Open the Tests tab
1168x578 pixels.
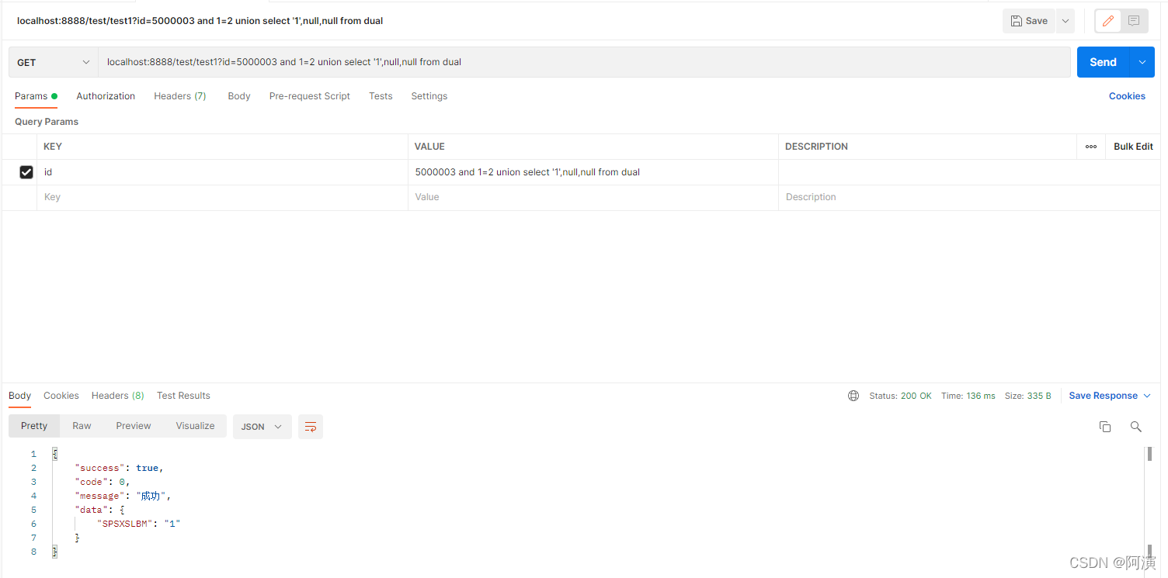[381, 96]
